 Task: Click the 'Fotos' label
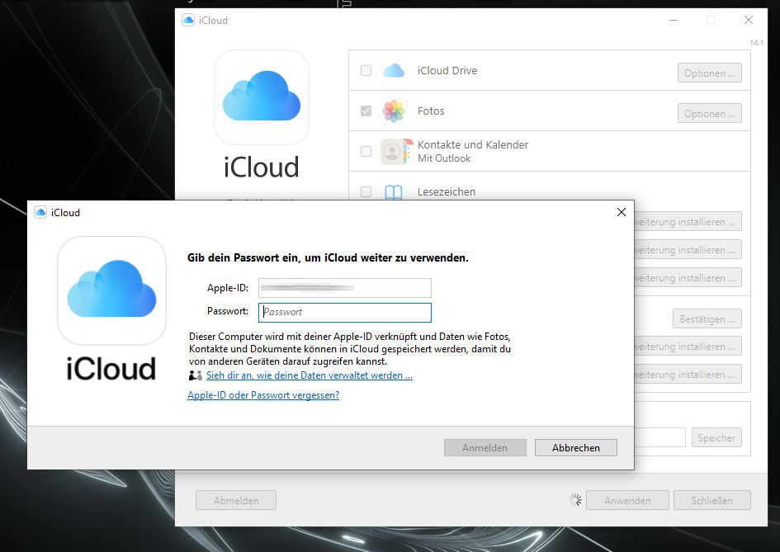coord(431,111)
